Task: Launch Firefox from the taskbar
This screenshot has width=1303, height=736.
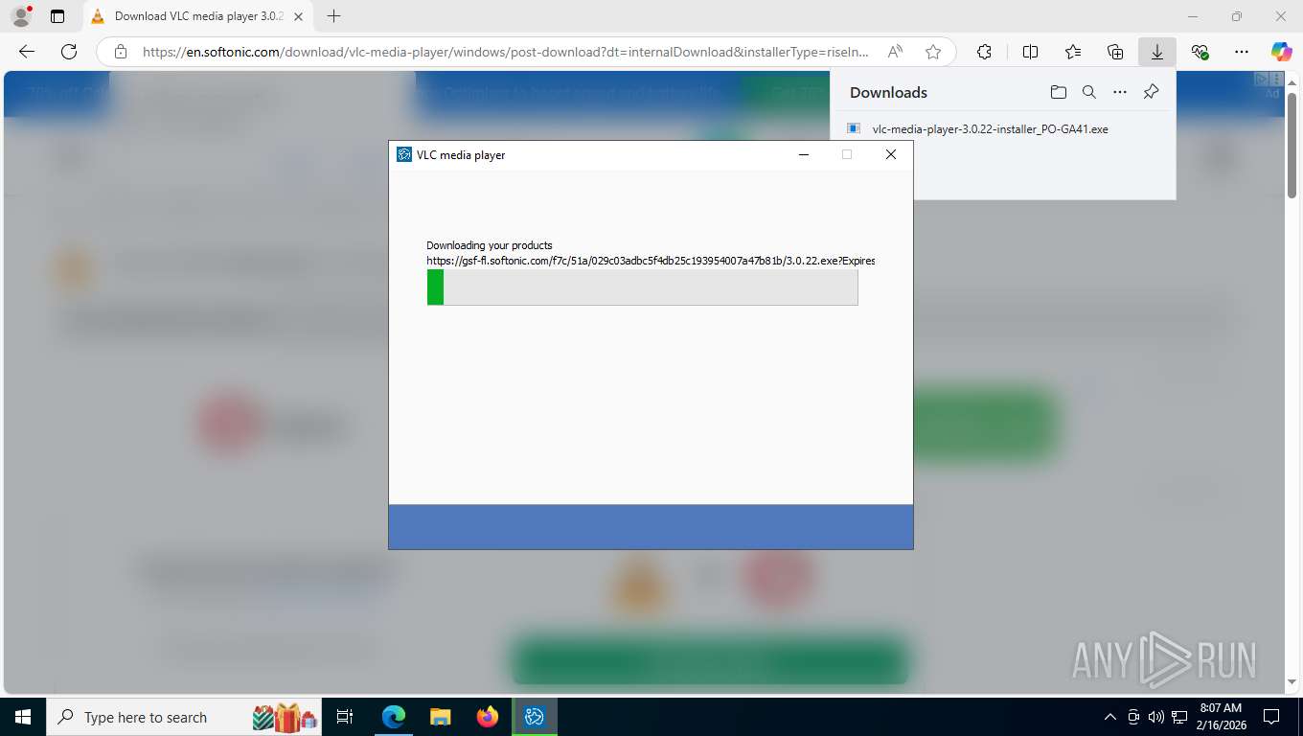Action: (x=487, y=717)
